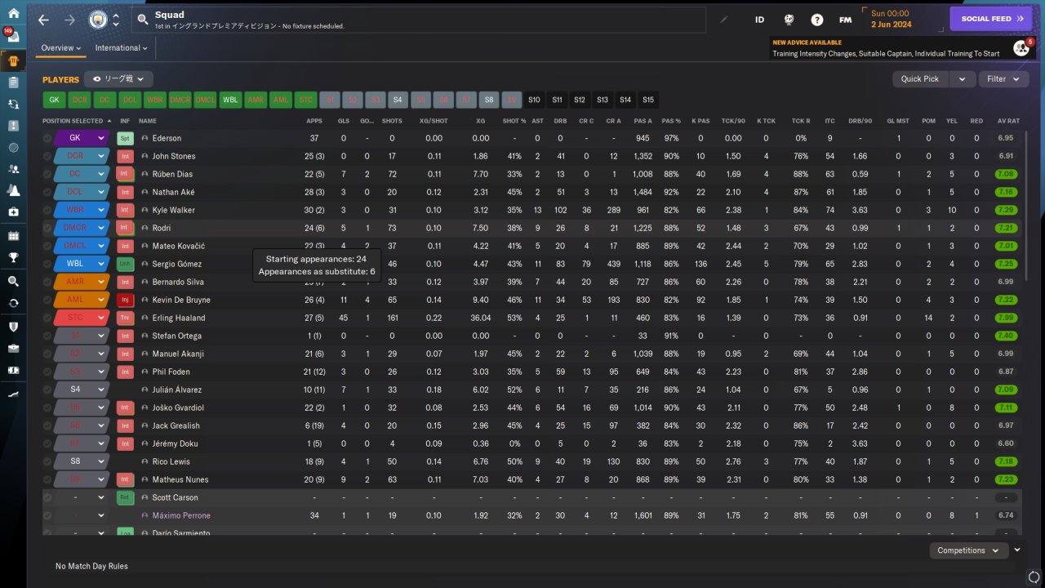Tick the selection circle for Rodri
The width and height of the screenshot is (1045, 588).
tap(47, 228)
